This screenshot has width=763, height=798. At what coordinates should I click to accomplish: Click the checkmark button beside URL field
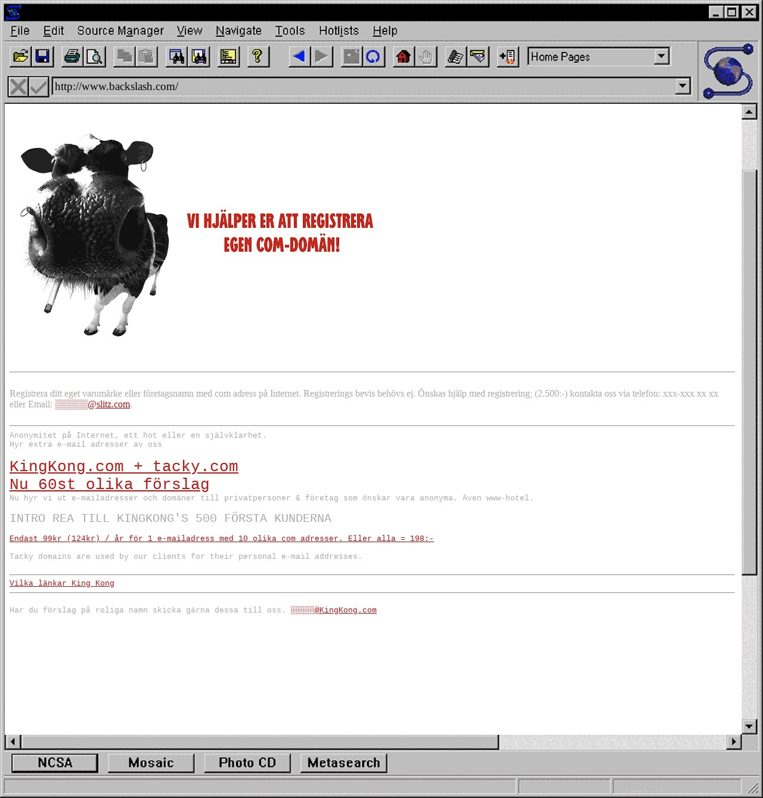(39, 87)
